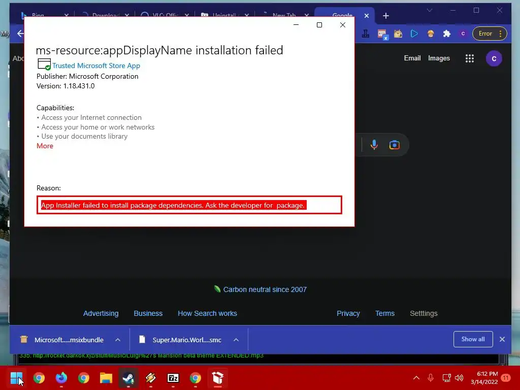Open the volume control in the tray
The height and width of the screenshot is (390, 520).
459,378
